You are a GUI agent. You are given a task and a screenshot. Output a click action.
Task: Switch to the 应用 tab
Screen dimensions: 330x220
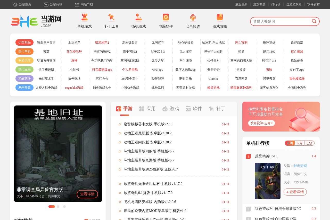[x=147, y=109]
